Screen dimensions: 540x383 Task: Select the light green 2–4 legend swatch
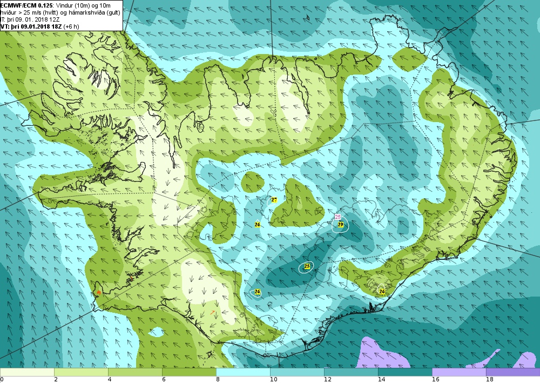(81, 372)
